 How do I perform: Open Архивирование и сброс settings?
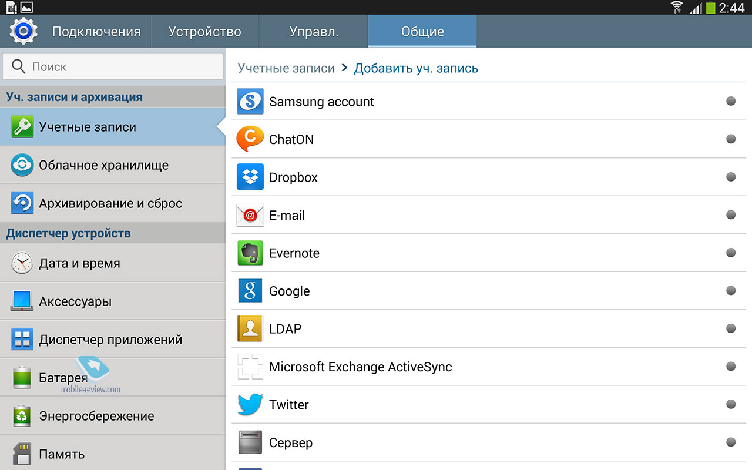pyautogui.click(x=113, y=203)
